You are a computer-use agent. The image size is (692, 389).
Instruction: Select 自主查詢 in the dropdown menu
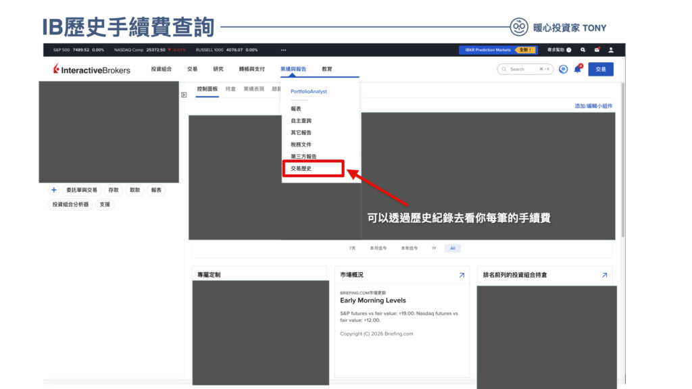(x=301, y=120)
